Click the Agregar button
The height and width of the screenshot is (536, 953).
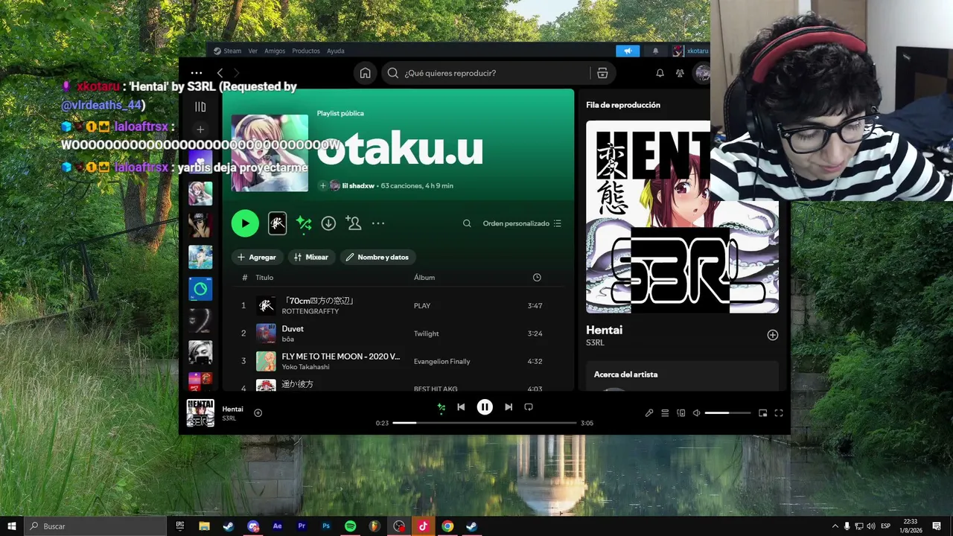click(x=256, y=257)
